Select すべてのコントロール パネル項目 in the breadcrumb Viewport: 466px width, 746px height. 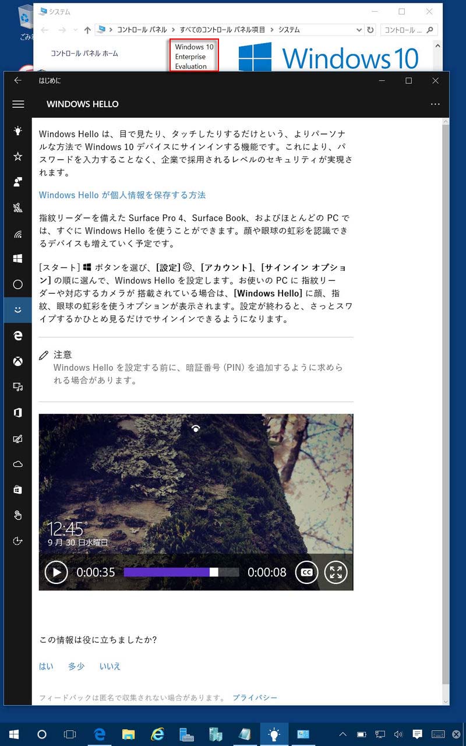pyautogui.click(x=223, y=30)
